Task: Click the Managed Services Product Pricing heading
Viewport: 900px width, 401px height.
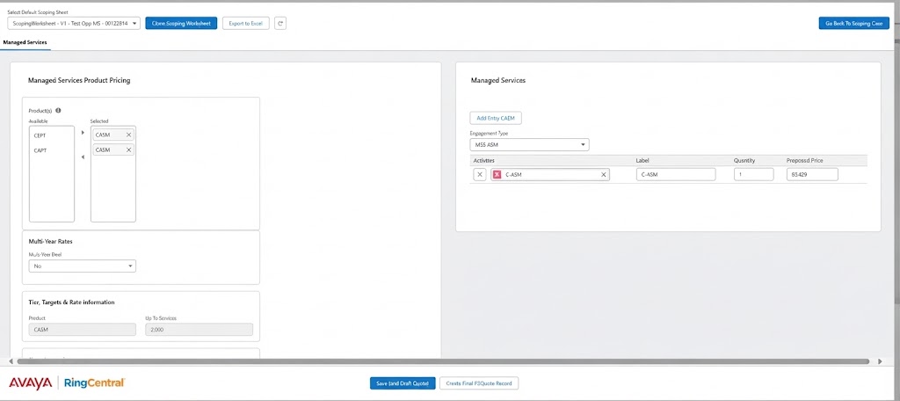Action: [x=79, y=80]
